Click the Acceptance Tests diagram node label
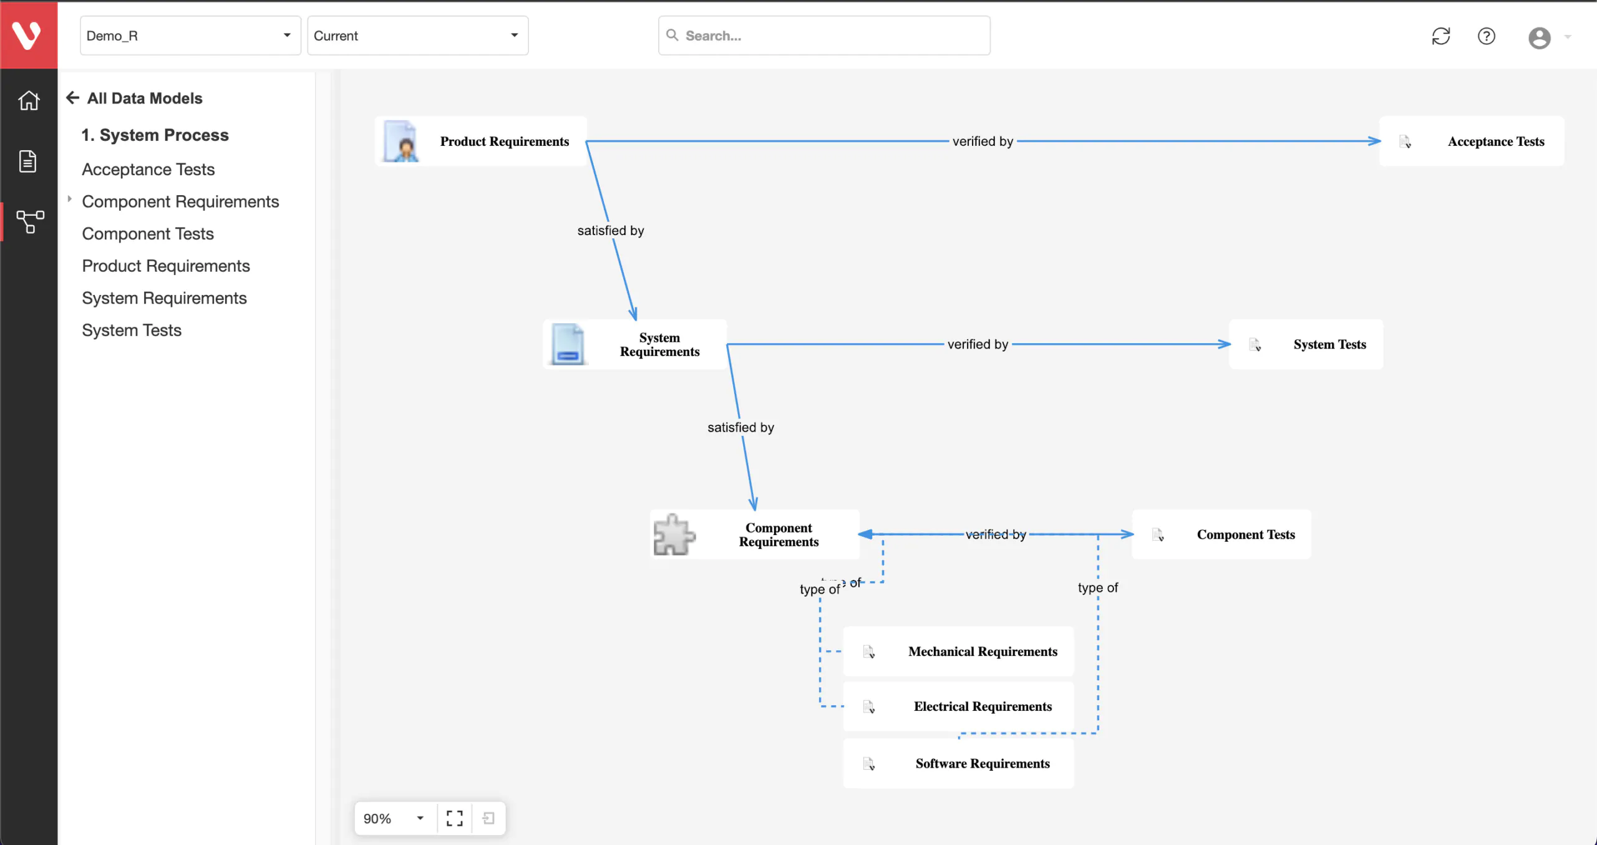1597x845 pixels. 1496,142
